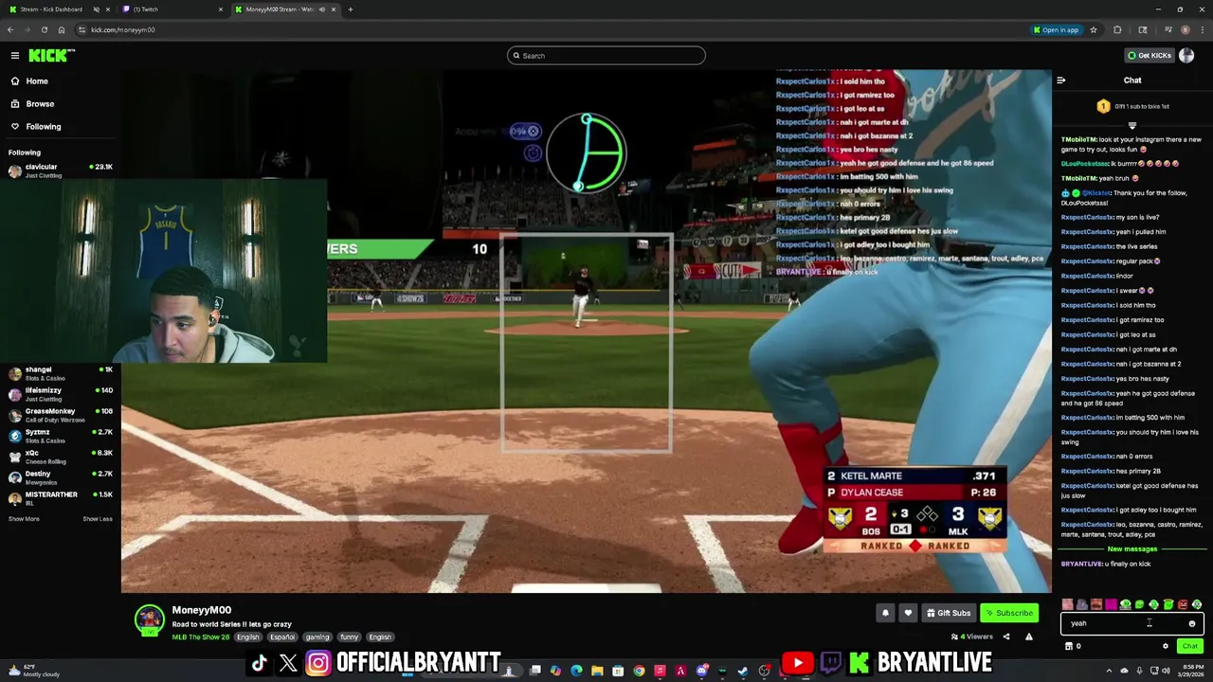Screen dimensions: 1213x682
Task: Open lifeisimizzy's recommended channel
Action: pos(61,394)
